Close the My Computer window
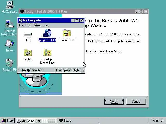 click(x=82, y=20)
